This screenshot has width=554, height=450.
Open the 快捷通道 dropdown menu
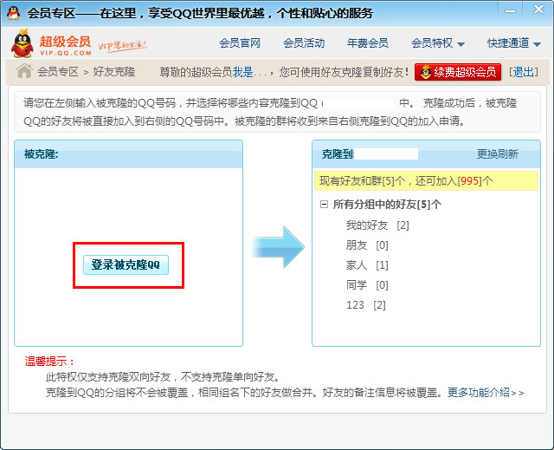(x=513, y=43)
